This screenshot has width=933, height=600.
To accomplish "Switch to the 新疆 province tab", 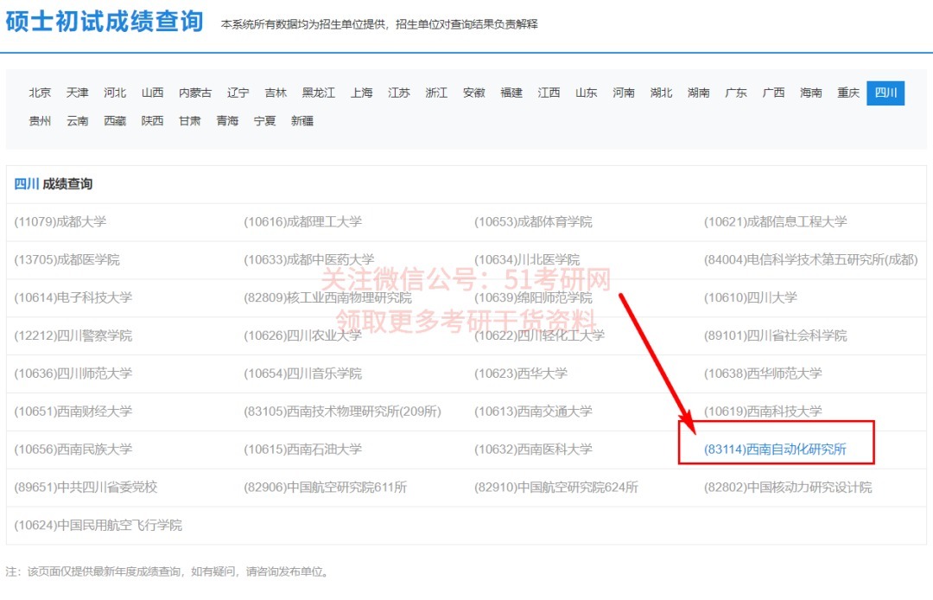I will pyautogui.click(x=302, y=121).
